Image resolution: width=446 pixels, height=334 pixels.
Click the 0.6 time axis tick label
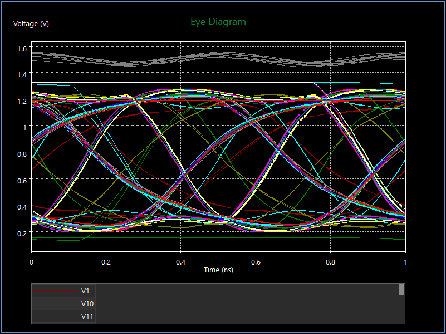click(256, 262)
